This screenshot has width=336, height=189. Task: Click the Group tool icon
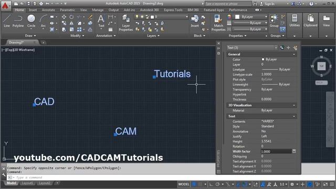274,21
